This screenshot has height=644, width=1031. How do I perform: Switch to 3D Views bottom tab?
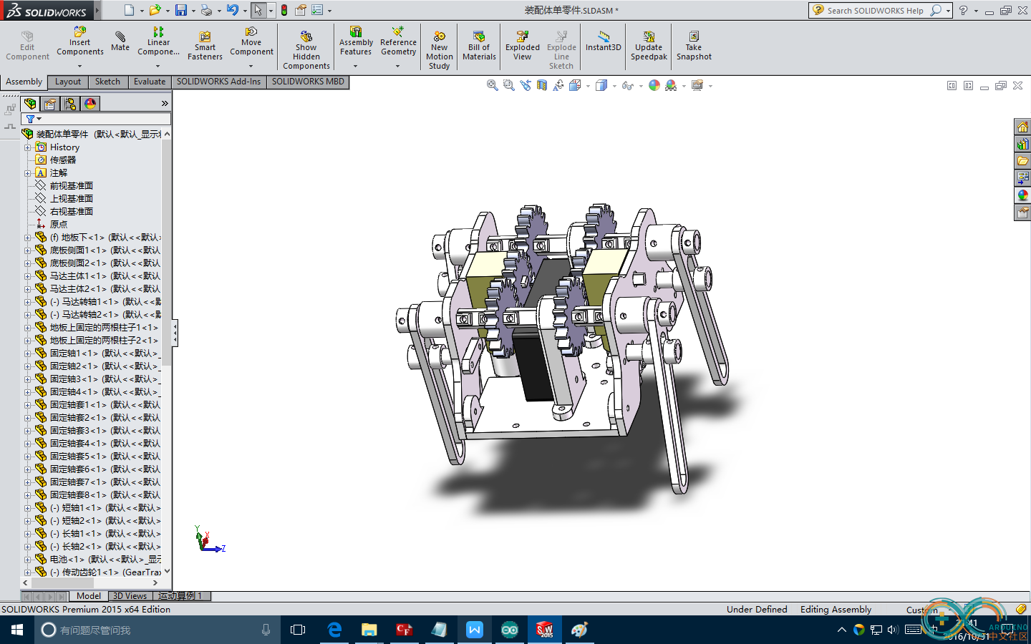tap(130, 596)
